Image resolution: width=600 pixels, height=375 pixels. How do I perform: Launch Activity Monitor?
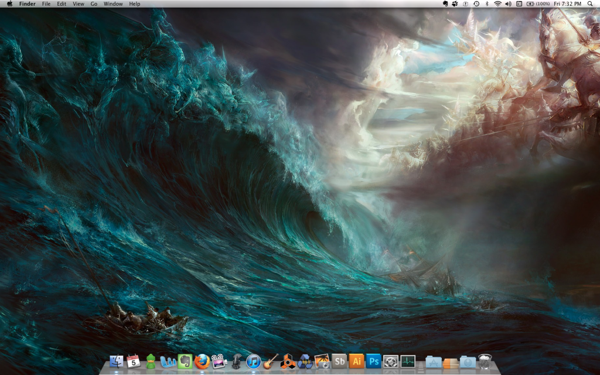[408, 361]
